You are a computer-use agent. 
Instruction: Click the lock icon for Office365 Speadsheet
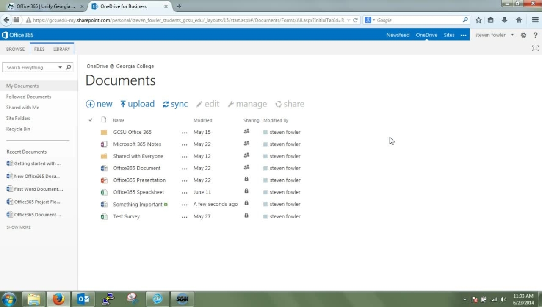(246, 191)
